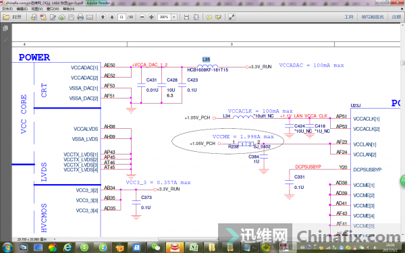
Task: Click the page number field showing 11
Action: point(122,17)
